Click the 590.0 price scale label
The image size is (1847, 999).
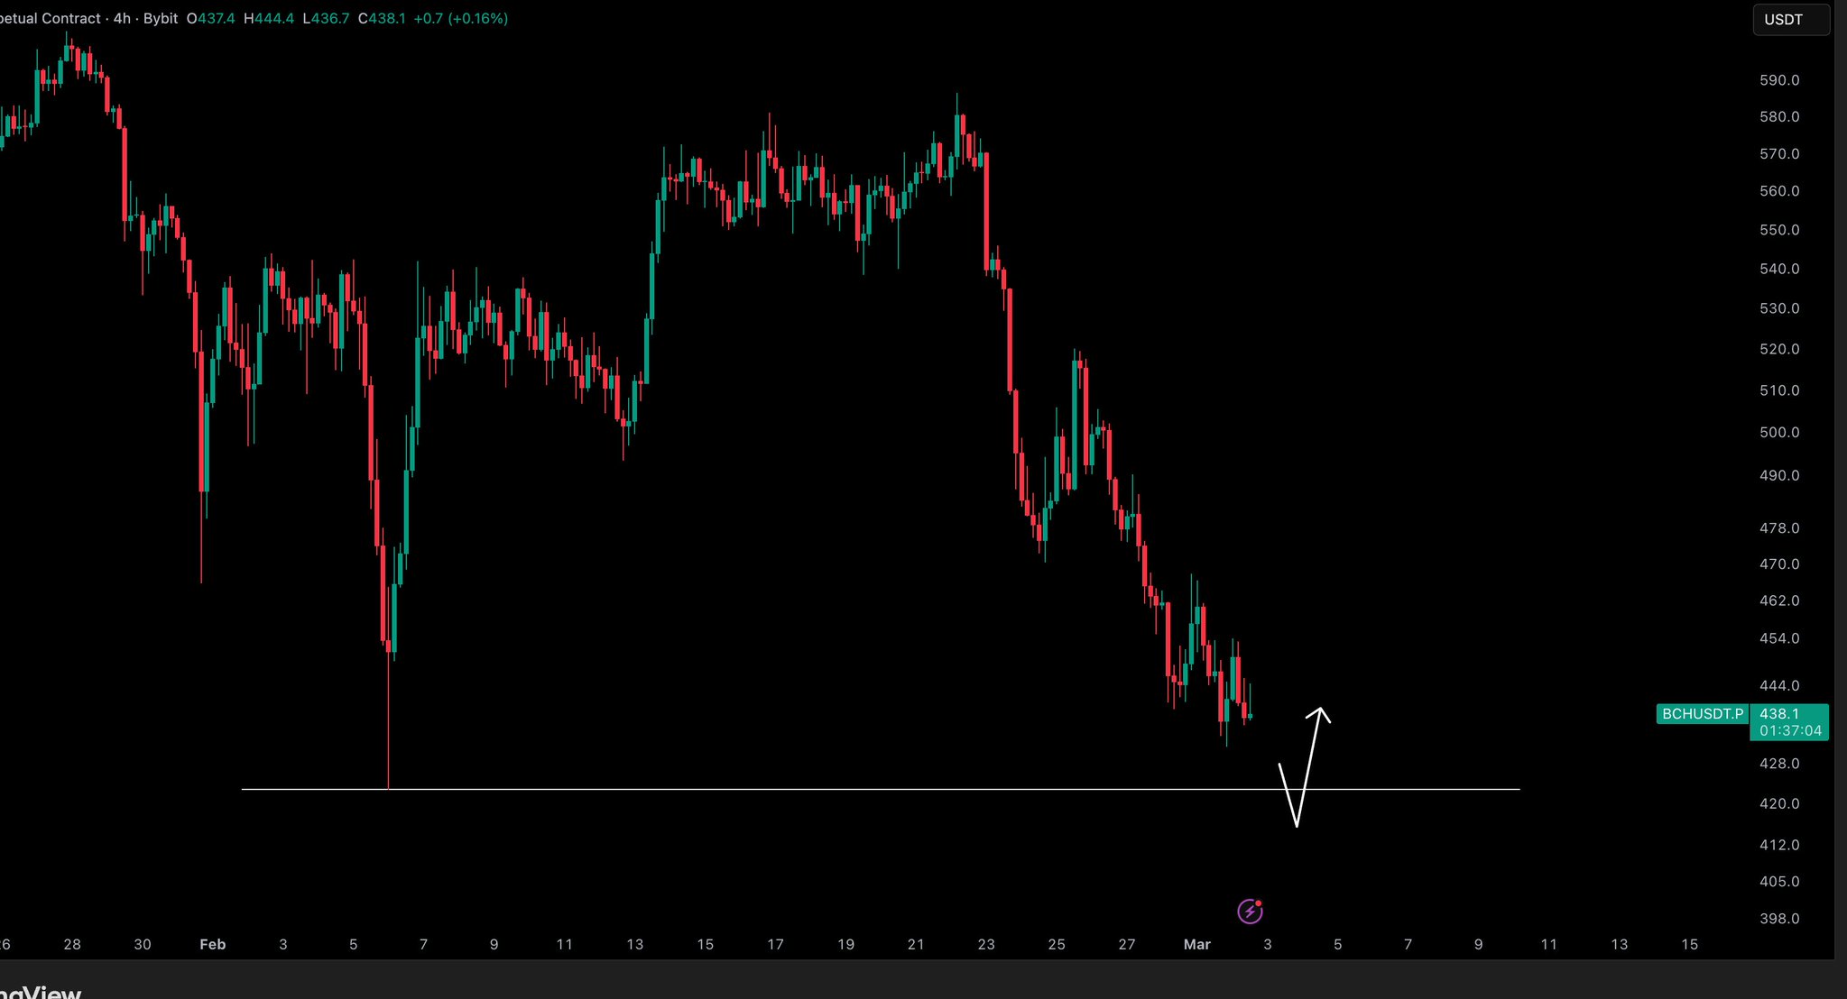click(1778, 80)
